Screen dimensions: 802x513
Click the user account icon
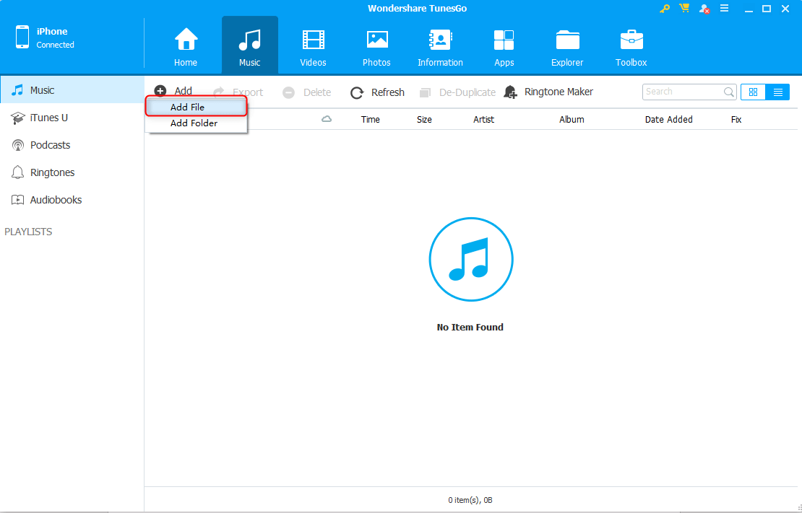704,9
